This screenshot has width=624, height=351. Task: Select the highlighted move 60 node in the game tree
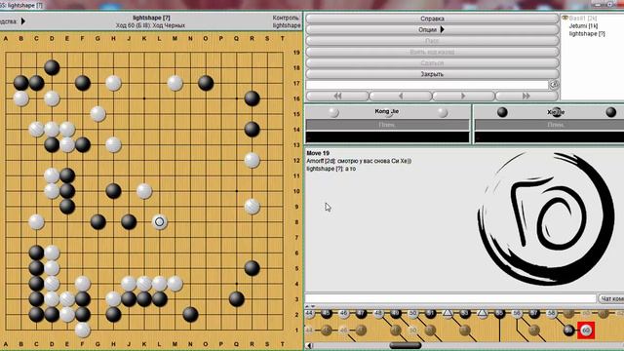[586, 331]
